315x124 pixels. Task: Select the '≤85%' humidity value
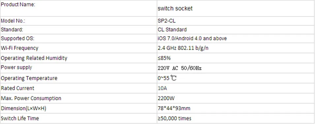pos(164,58)
